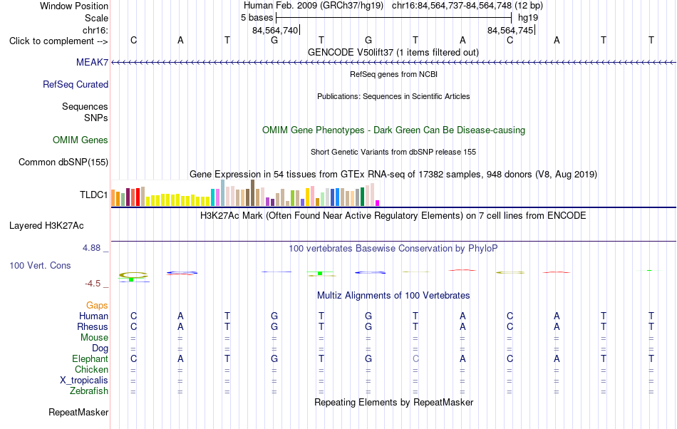Click the MEAK7 gene arrow line
Viewport: 677px width, 429px height.
[x=393, y=63]
